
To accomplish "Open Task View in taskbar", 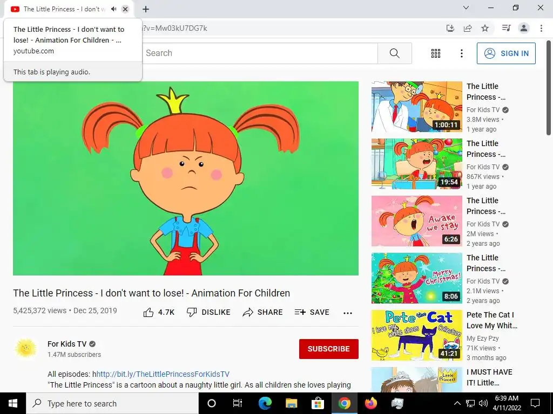I will [238, 403].
